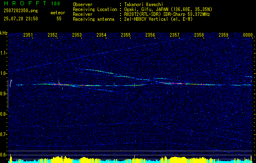This screenshot has width=256, height=163.
Task: Click the R820T2 SDR-Sharp 53.372MHz text
Action: [167, 14]
